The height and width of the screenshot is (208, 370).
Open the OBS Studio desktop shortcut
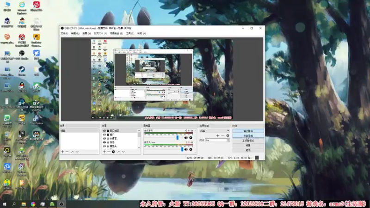click(22, 55)
